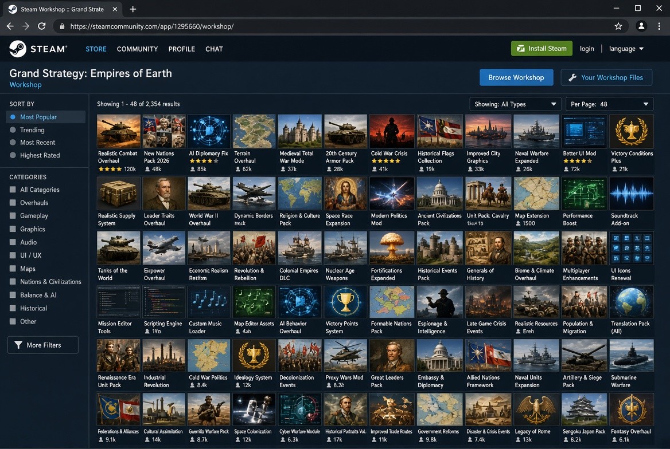
Task: Check the Gameplay category checkbox
Action: [13, 216]
